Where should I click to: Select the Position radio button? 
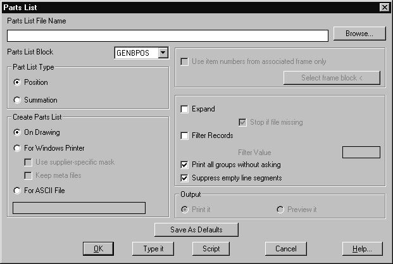17,82
